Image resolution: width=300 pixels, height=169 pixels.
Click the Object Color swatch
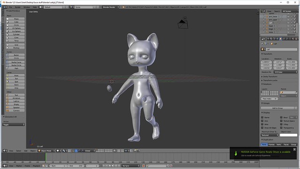[x=289, y=135]
